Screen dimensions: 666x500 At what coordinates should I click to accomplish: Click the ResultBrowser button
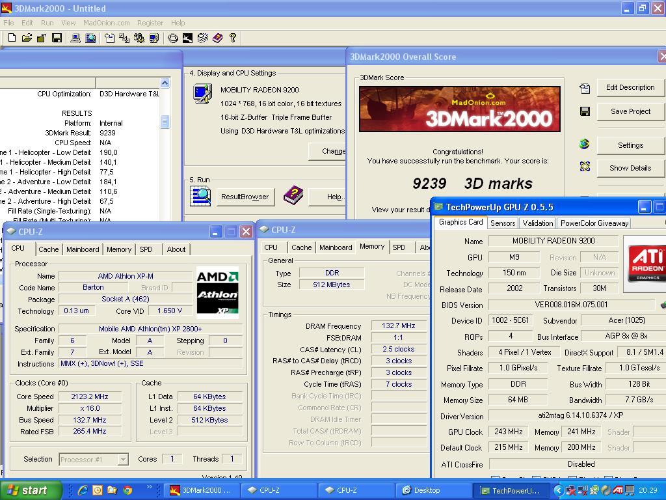tap(245, 197)
